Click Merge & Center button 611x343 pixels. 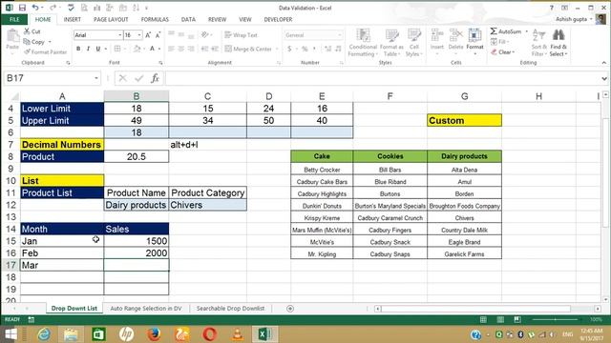[248, 49]
